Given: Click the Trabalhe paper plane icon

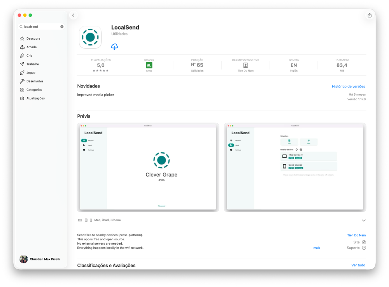Looking at the screenshot, I should [22, 64].
